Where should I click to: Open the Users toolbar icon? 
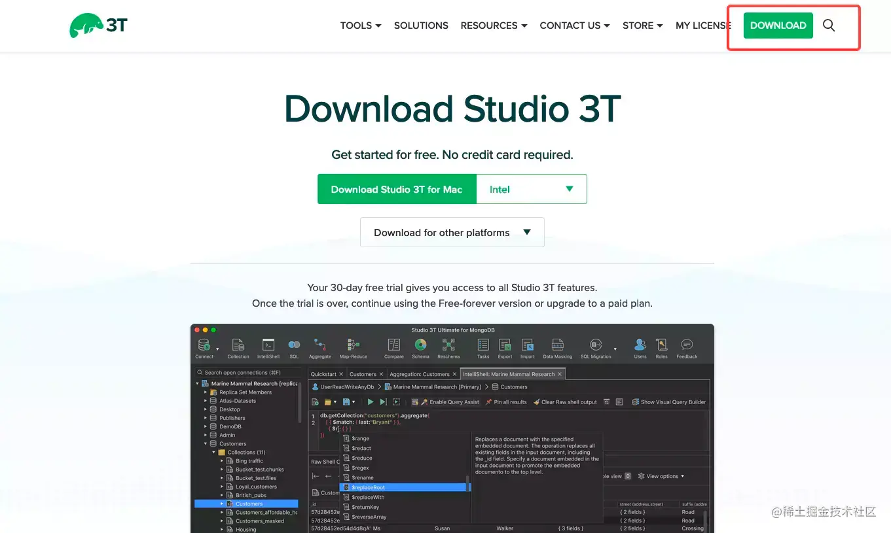(640, 348)
